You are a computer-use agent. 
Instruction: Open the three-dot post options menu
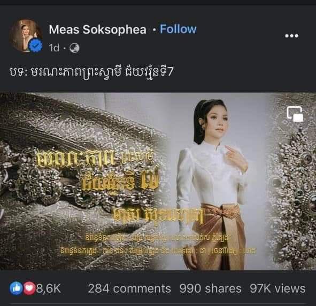[x=291, y=36]
